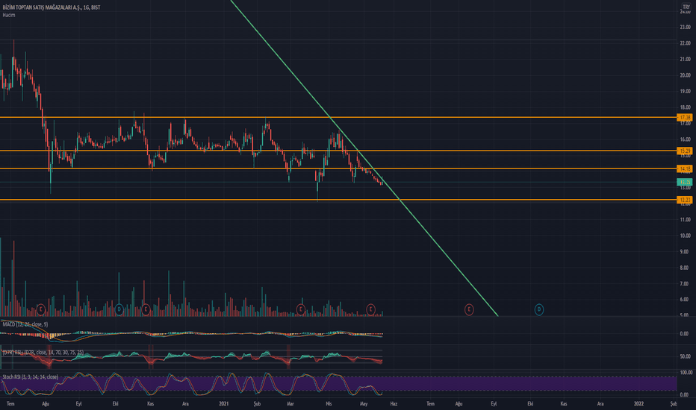Open the earnings E marker near Kas 2020
The height and width of the screenshot is (410, 696).
[x=146, y=309]
